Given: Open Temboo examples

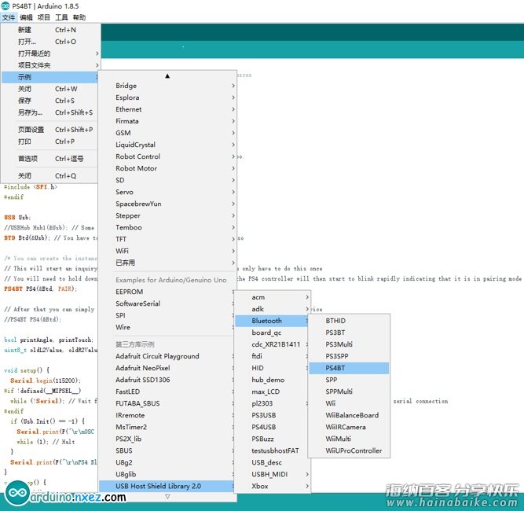Looking at the screenshot, I should pos(168,227).
